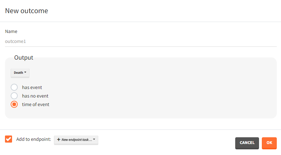This screenshot has height=155, width=281.
Task: Click the "has no event" label text
Action: 35,96
